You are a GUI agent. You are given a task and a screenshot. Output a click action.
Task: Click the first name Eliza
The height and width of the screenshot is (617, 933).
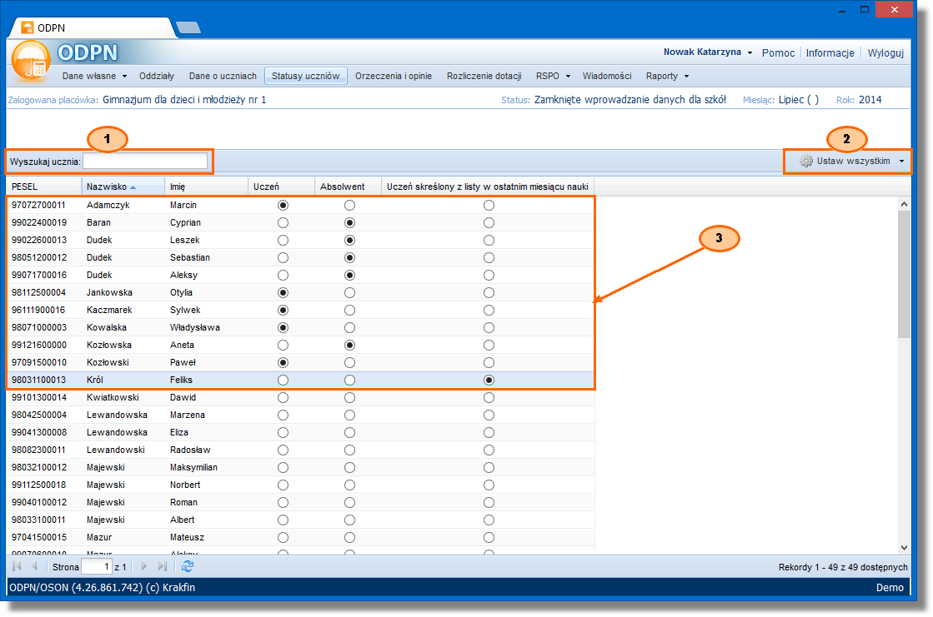179,432
